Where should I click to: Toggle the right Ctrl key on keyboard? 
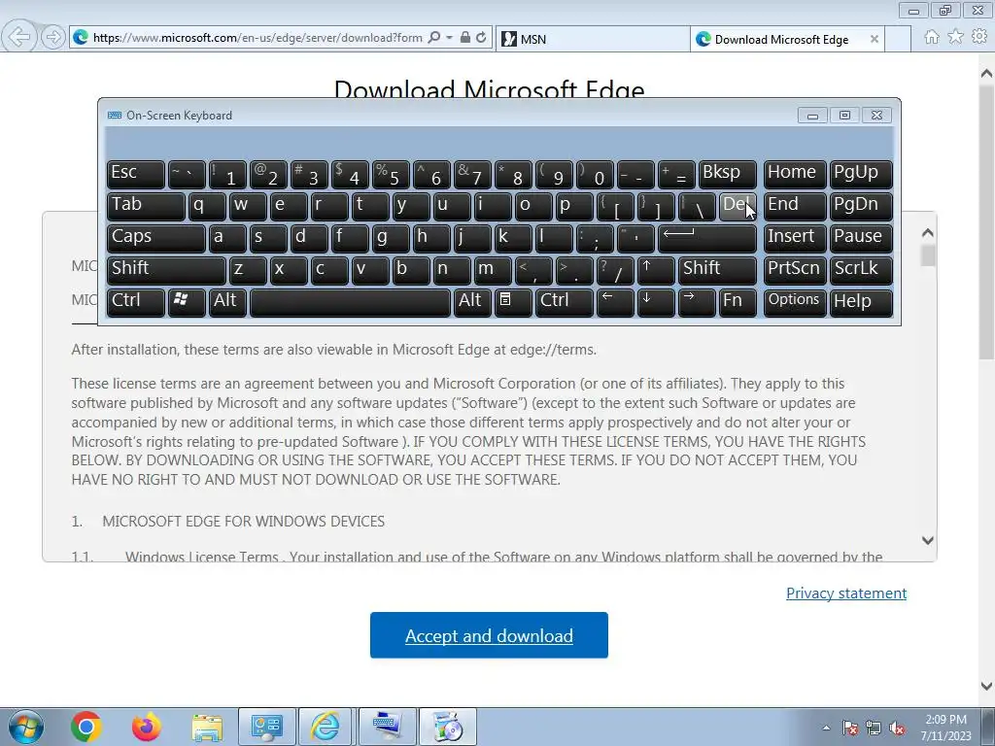565,301
